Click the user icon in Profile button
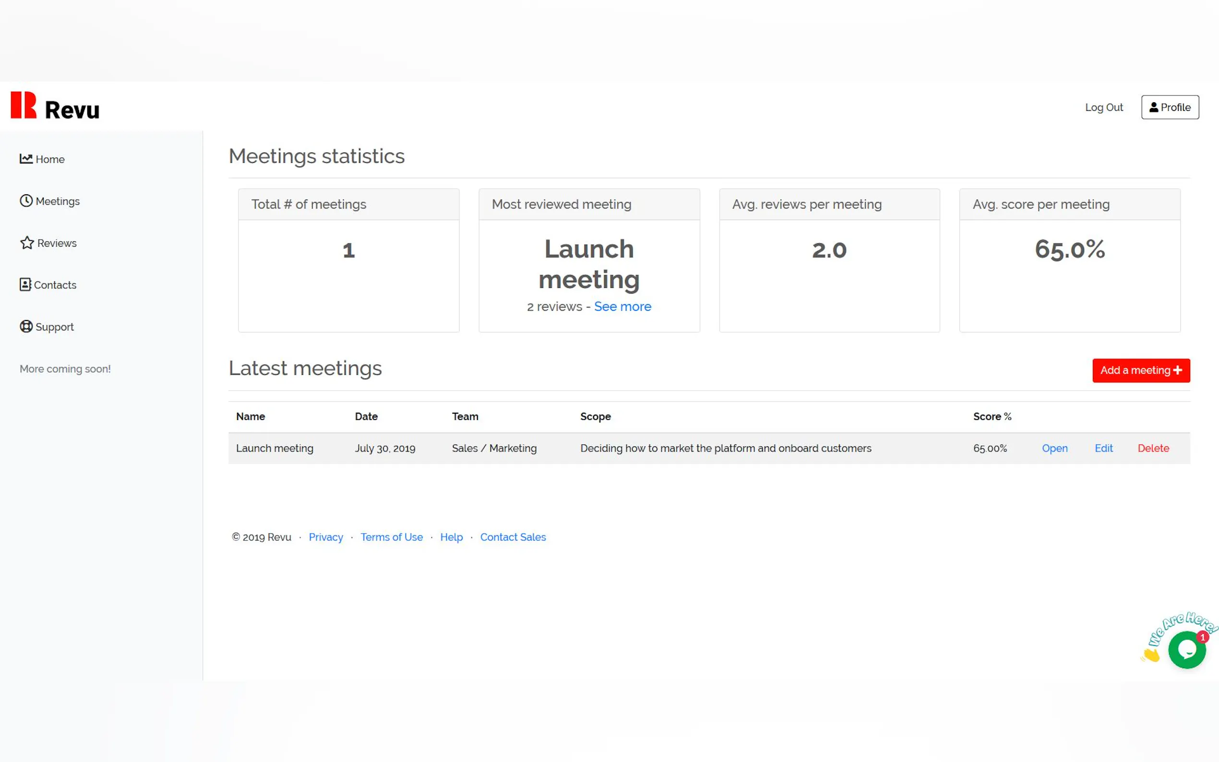This screenshot has width=1219, height=762. pos(1153,107)
